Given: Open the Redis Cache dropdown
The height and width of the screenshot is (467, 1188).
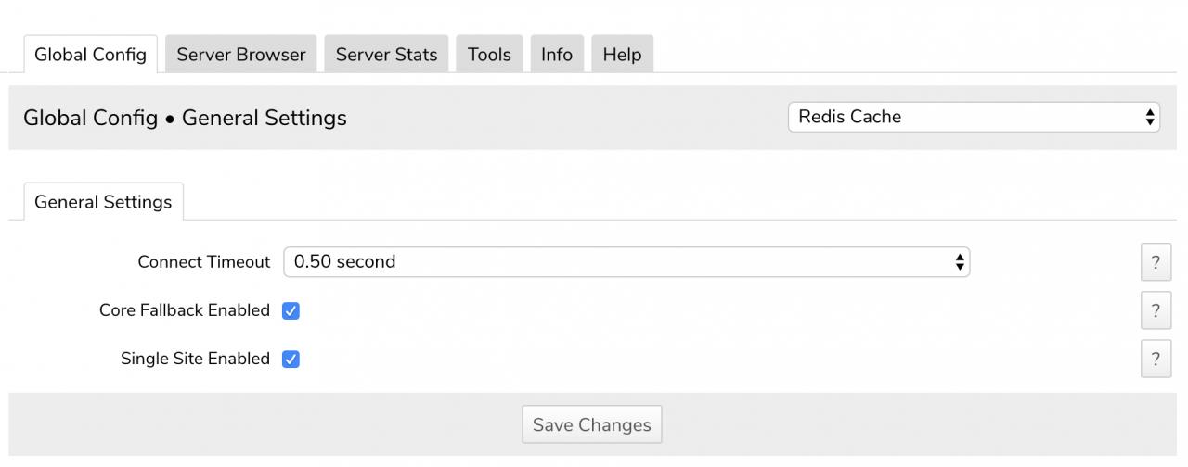Looking at the screenshot, I should click(x=974, y=117).
